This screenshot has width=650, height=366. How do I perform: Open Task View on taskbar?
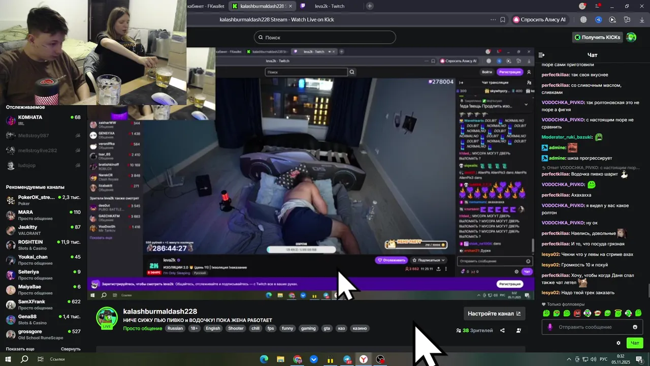[41, 359]
